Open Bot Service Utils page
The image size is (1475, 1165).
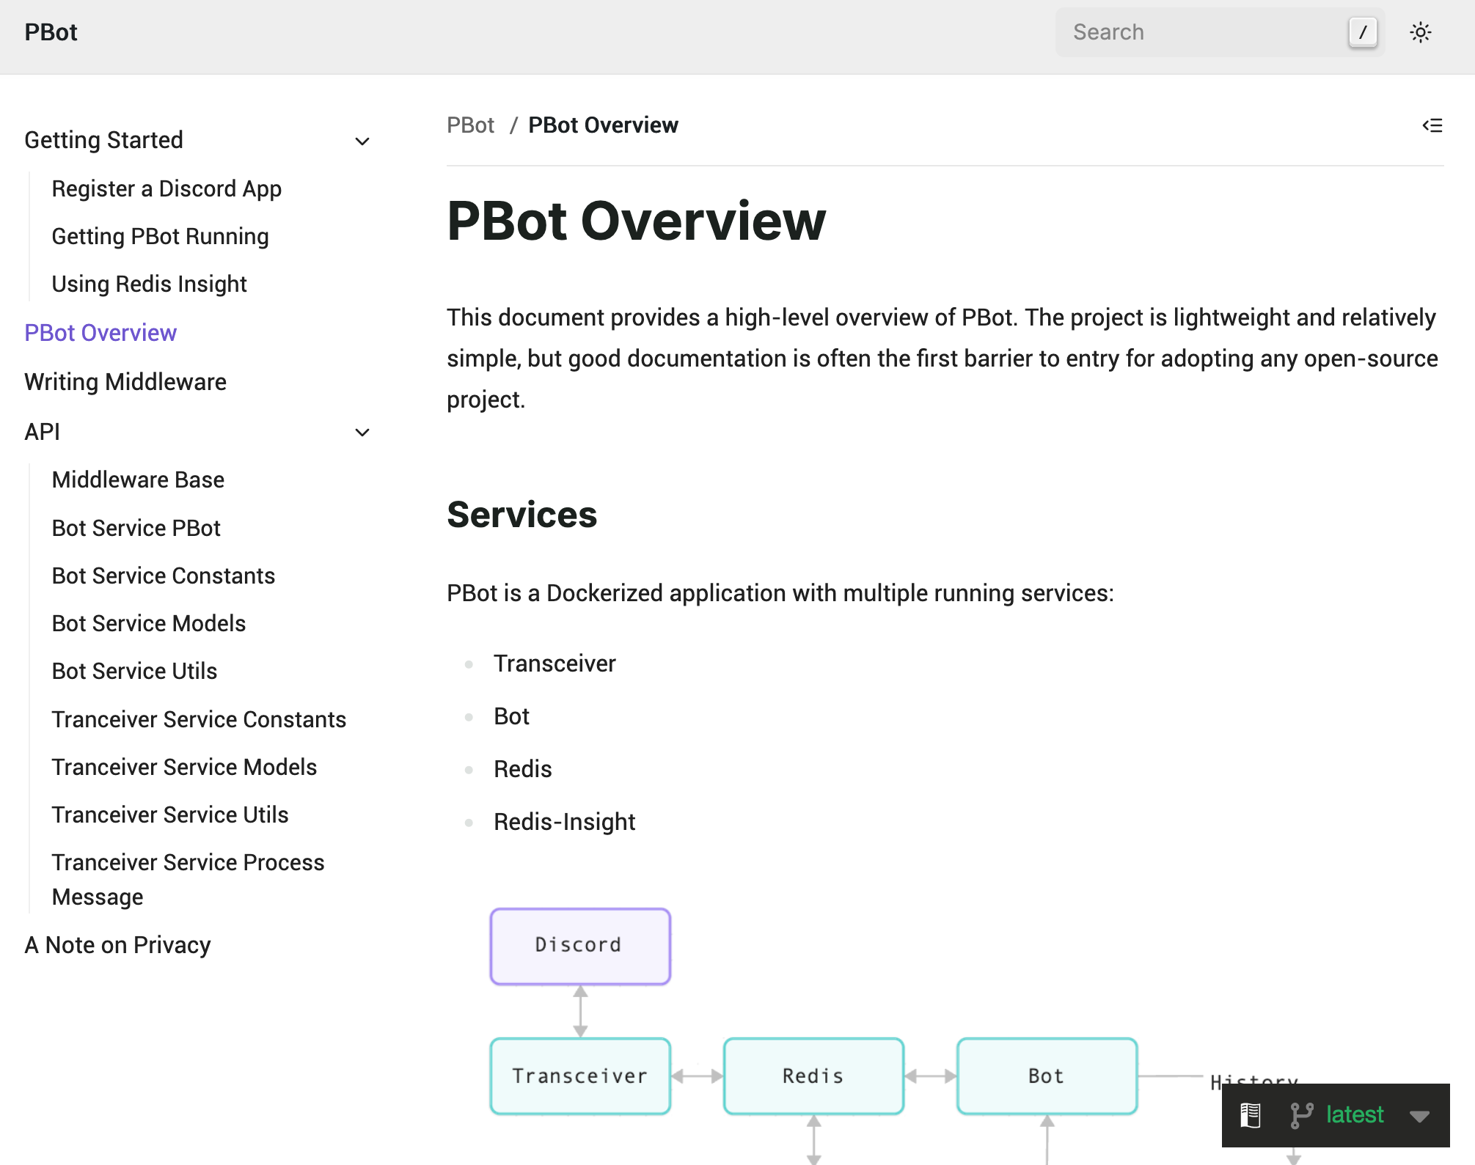pyautogui.click(x=134, y=671)
